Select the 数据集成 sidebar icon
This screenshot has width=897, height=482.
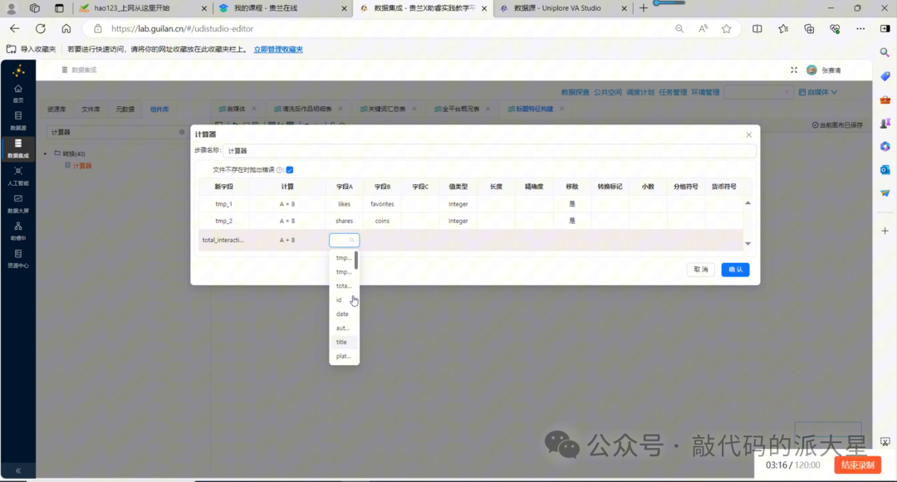18,148
